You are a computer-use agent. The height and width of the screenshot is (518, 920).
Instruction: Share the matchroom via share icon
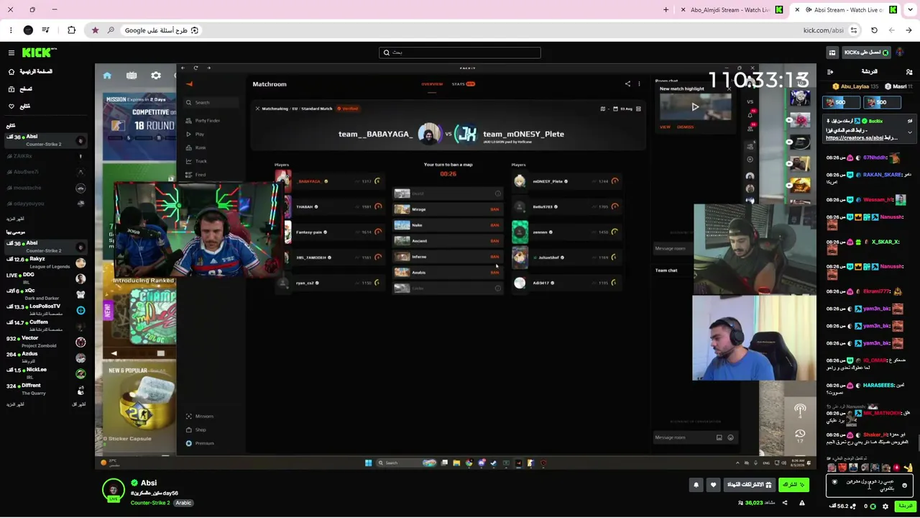[627, 84]
